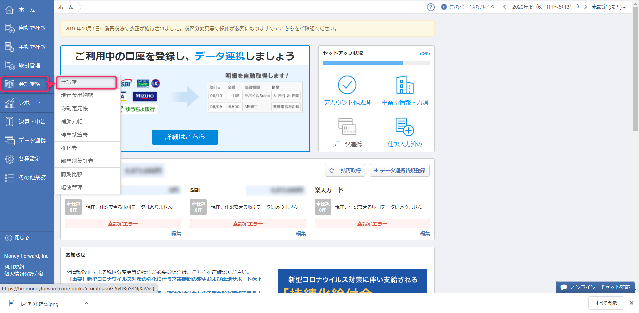Click the 事業所情報入力済 building icon
This screenshot has width=639, height=313.
(x=405, y=85)
